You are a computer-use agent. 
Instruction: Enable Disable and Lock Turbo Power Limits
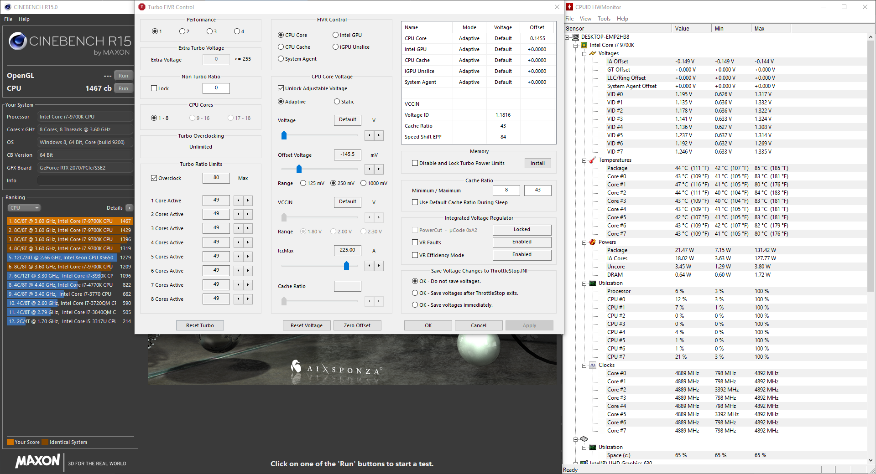(x=415, y=163)
